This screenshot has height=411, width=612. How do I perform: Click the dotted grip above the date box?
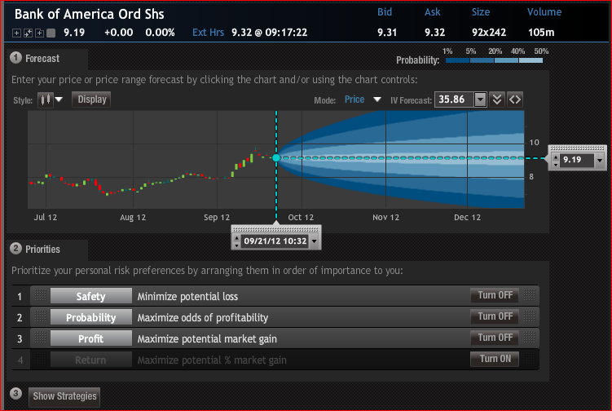(276, 229)
